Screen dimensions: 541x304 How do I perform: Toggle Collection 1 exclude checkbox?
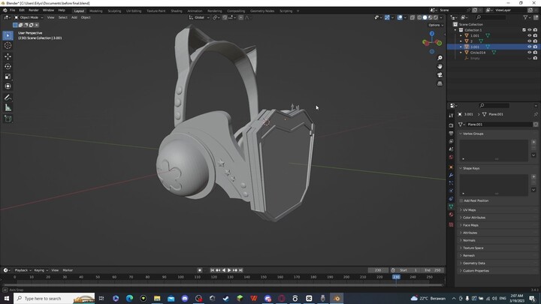click(524, 30)
